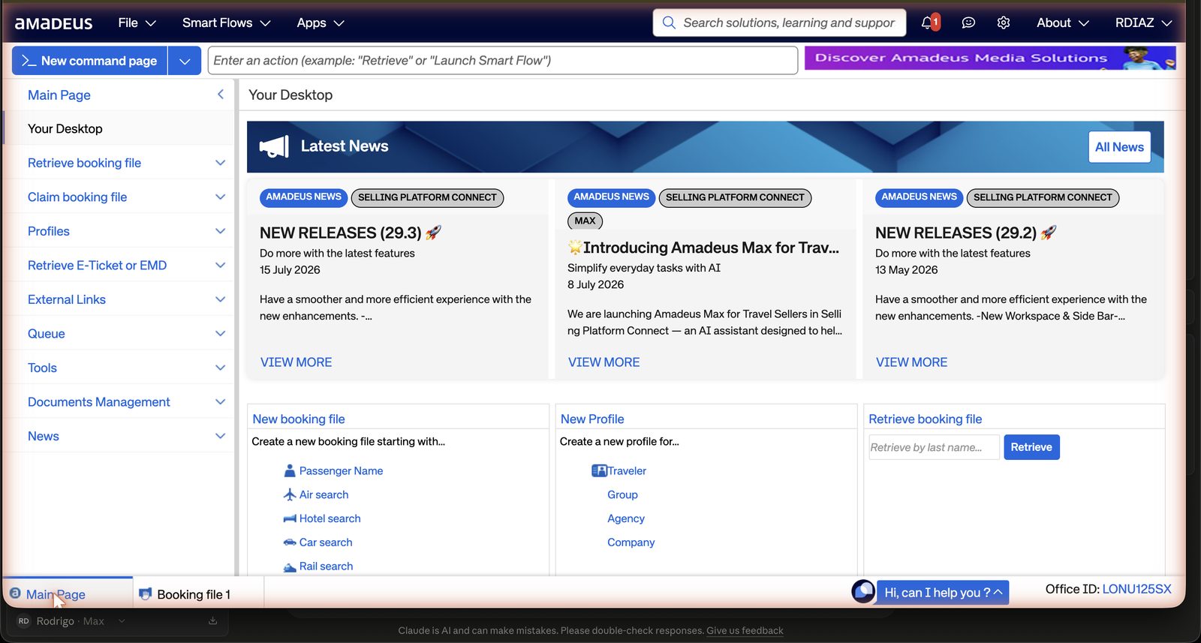The width and height of the screenshot is (1201, 643).
Task: Expand the External Links section
Action: [x=220, y=299]
